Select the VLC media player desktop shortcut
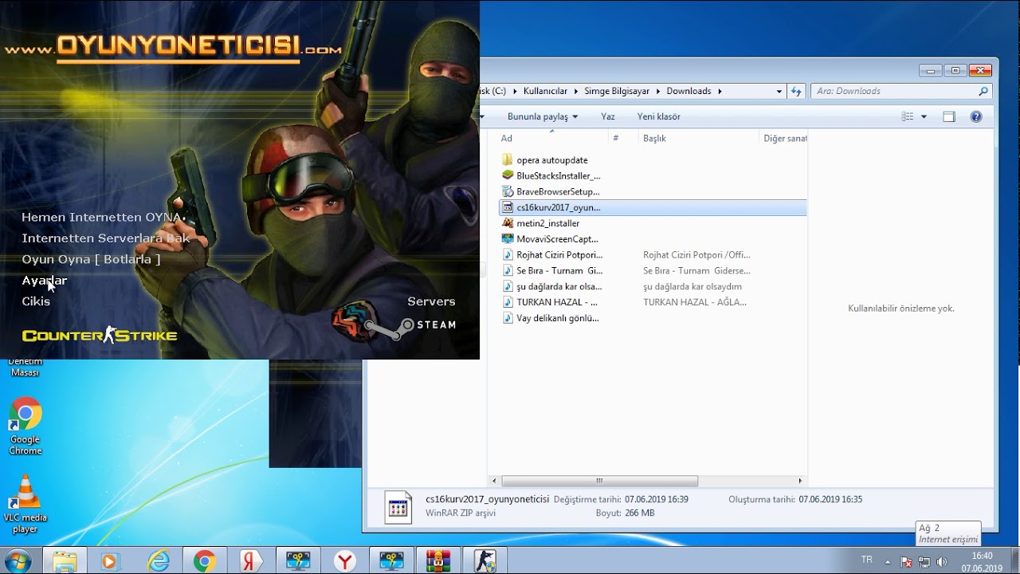This screenshot has width=1020, height=574. 25,505
